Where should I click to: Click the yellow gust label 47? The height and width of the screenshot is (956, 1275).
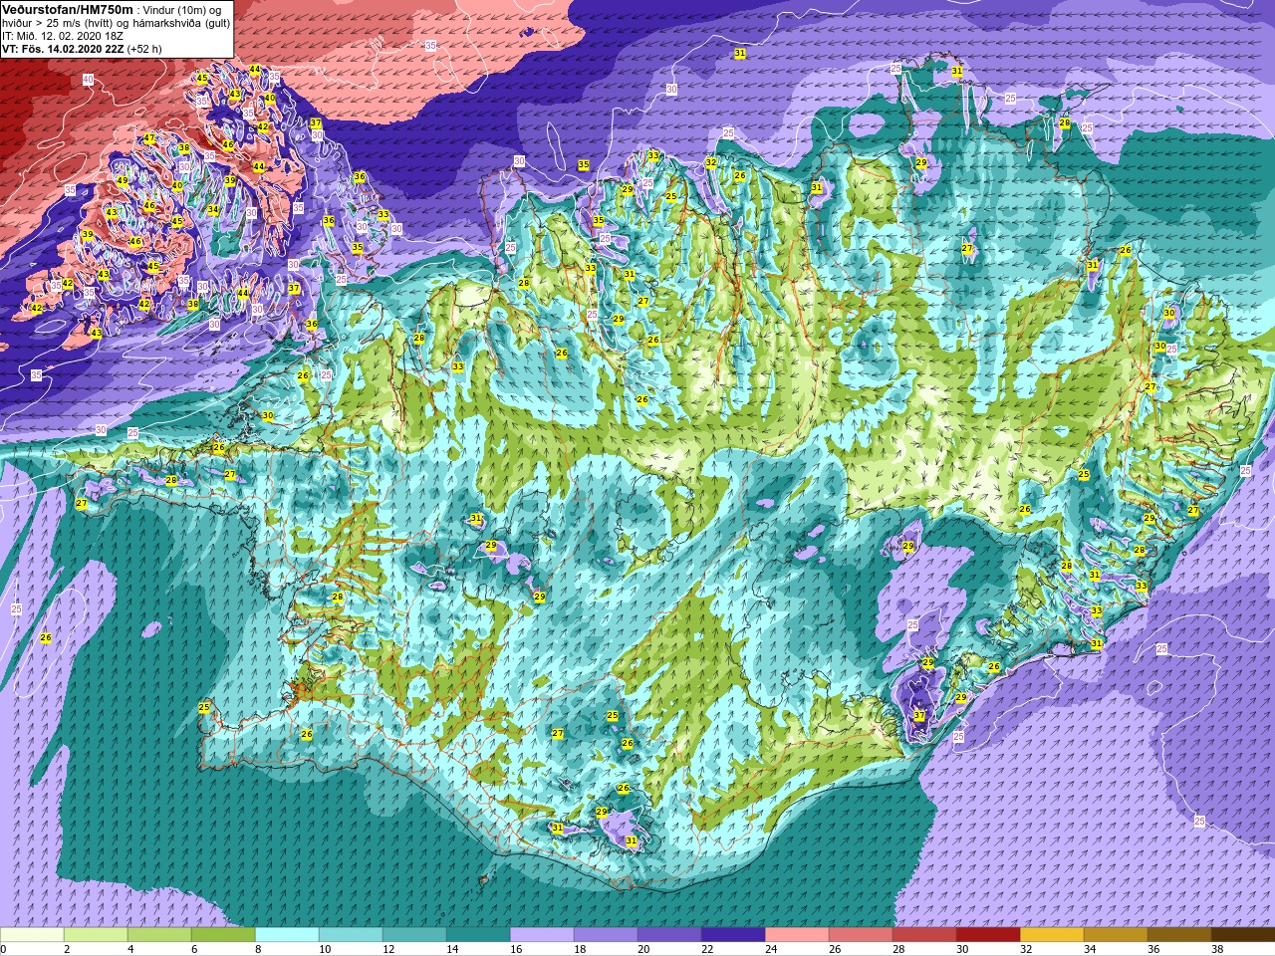click(149, 138)
